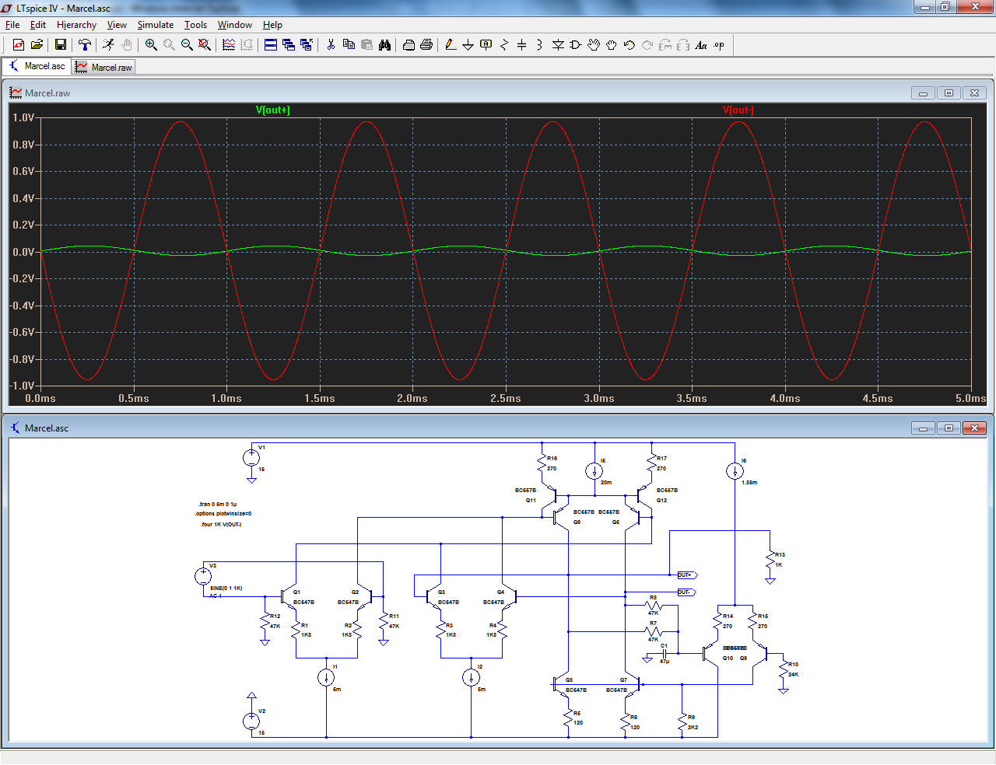Open a file with the folder icon
This screenshot has width=996, height=765.
pyautogui.click(x=37, y=45)
